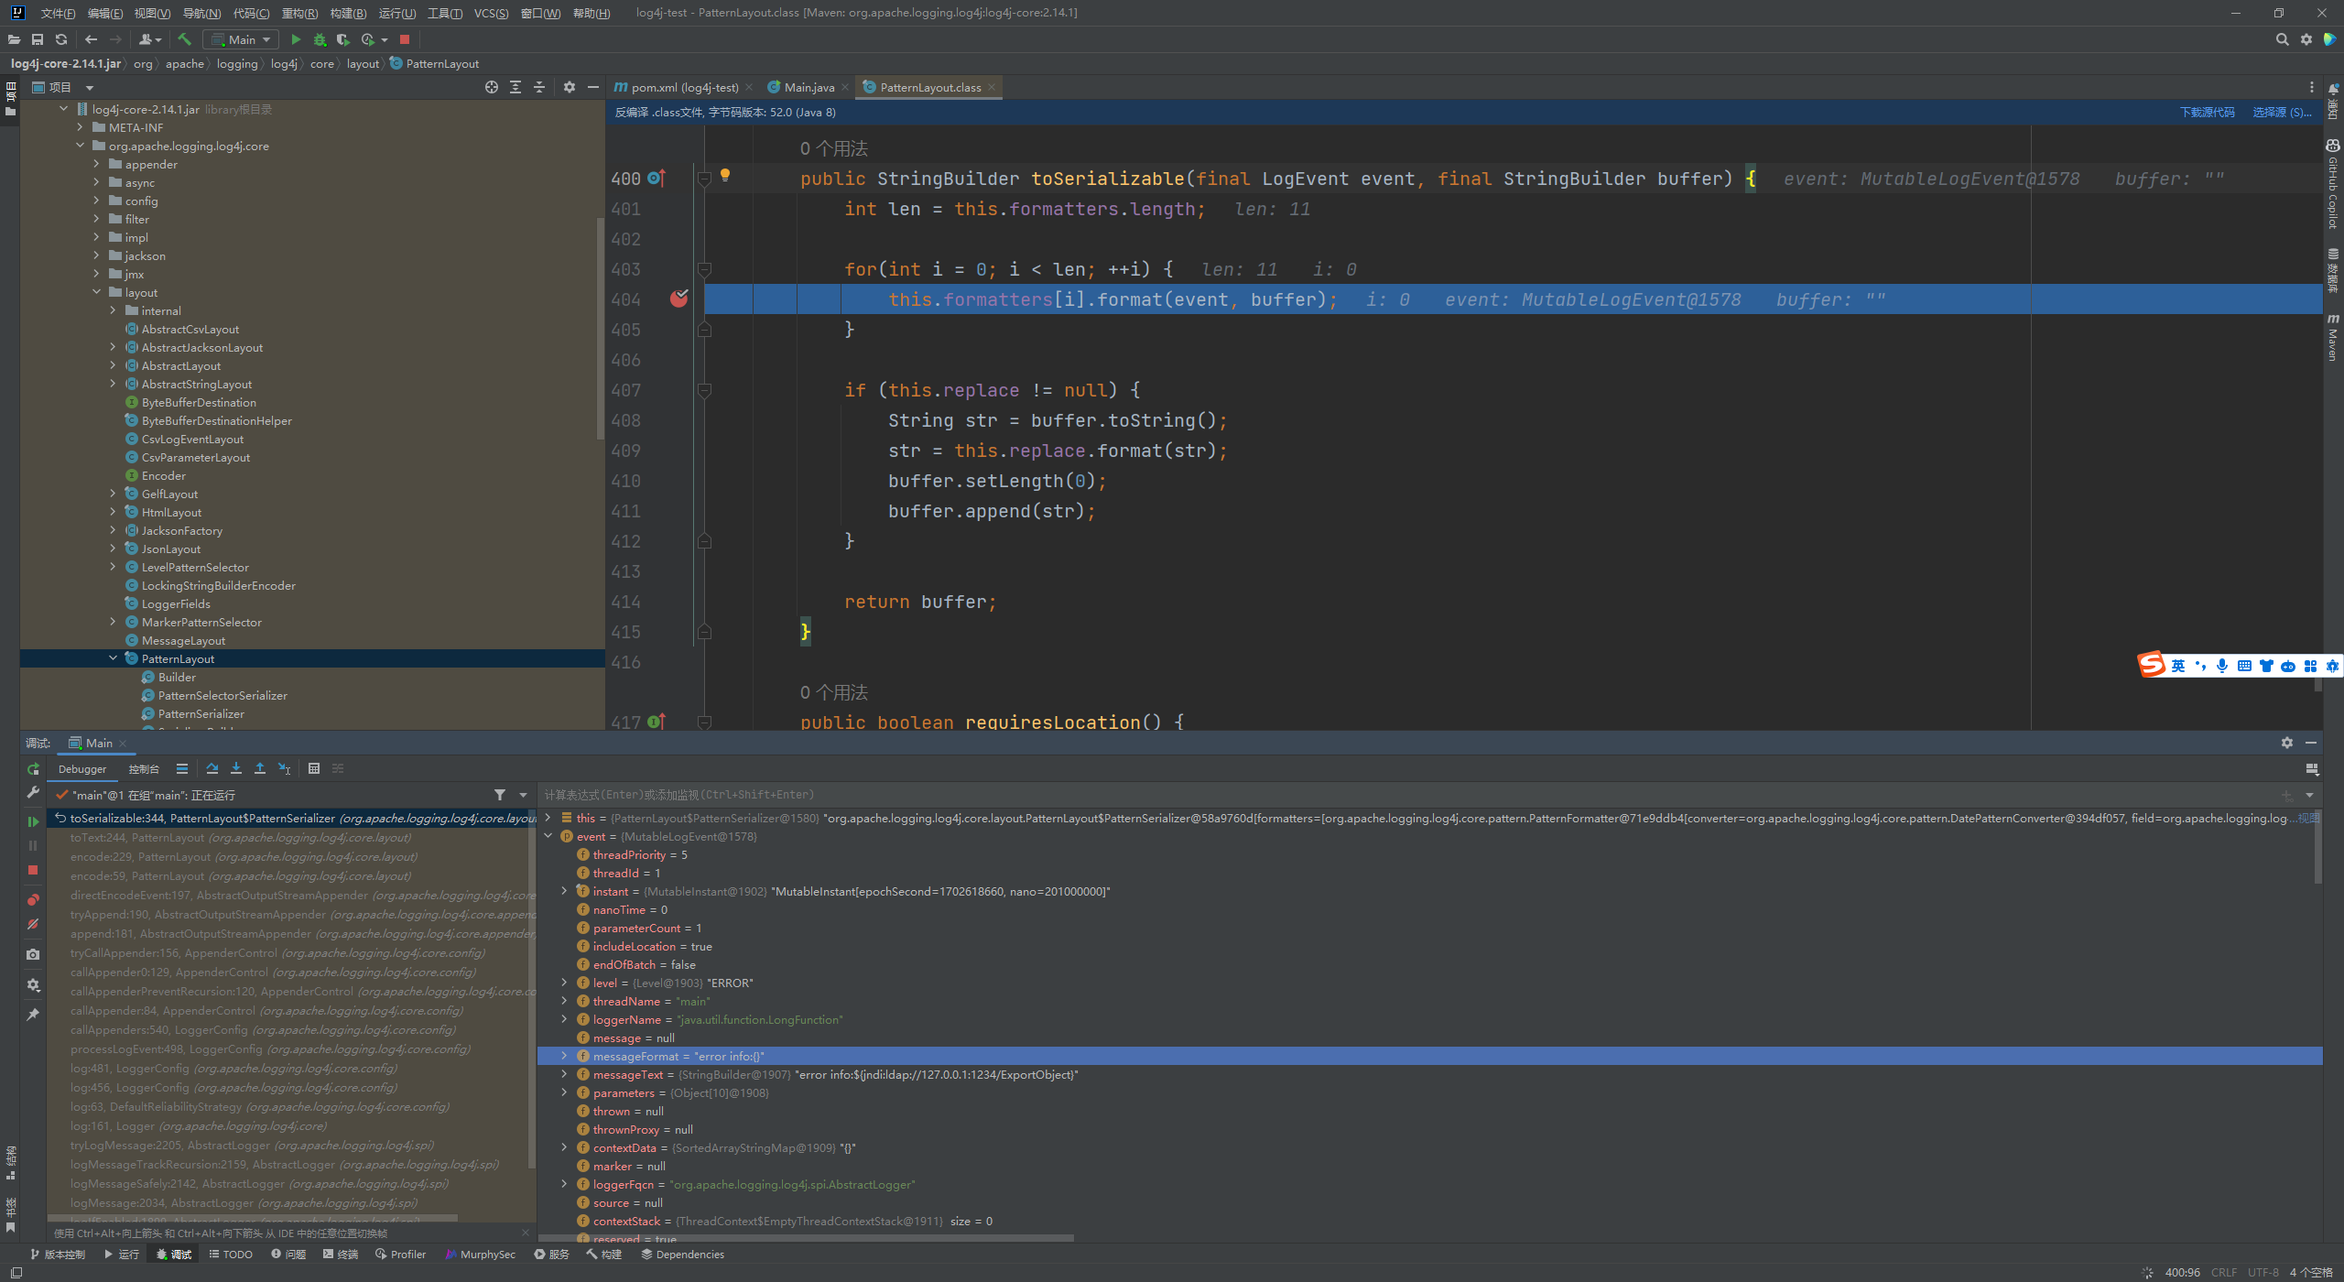The width and height of the screenshot is (2344, 1282).
Task: Open the VCS(S) menu
Action: pyautogui.click(x=491, y=13)
